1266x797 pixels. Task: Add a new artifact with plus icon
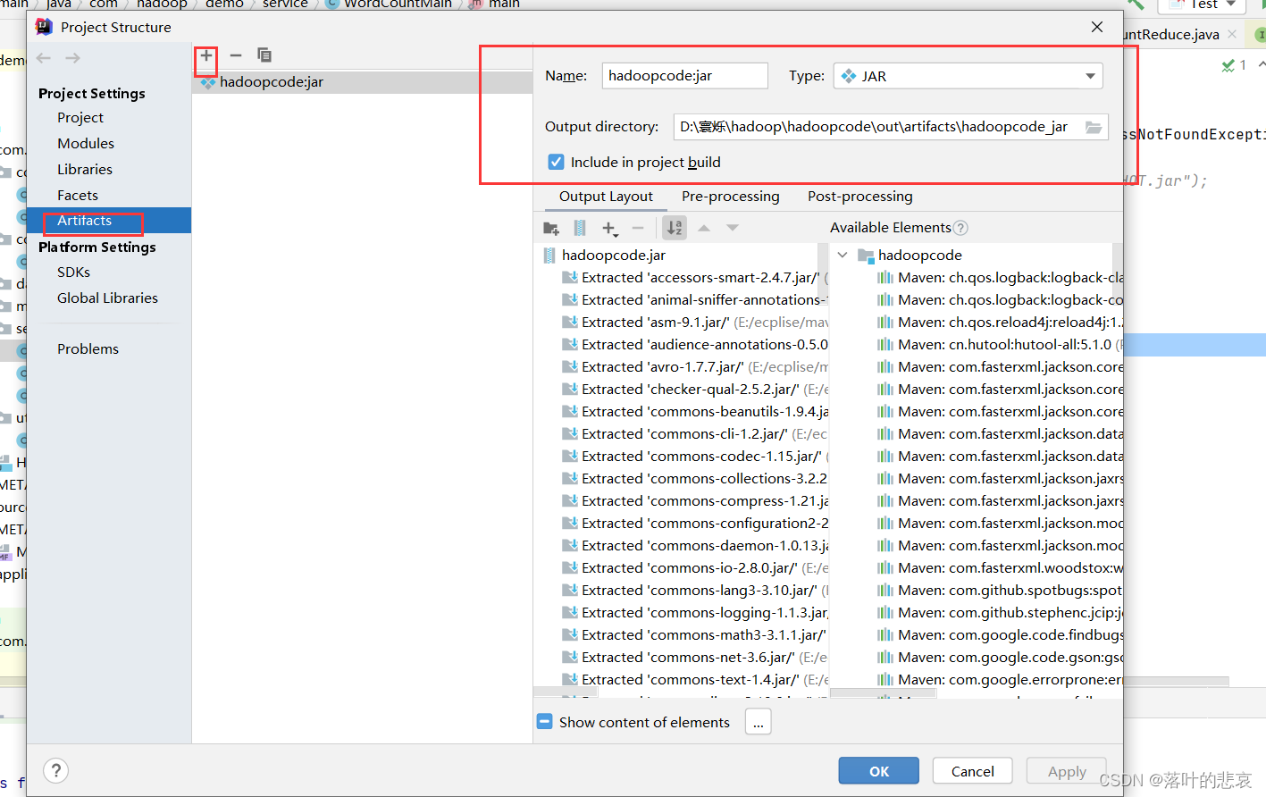(206, 55)
